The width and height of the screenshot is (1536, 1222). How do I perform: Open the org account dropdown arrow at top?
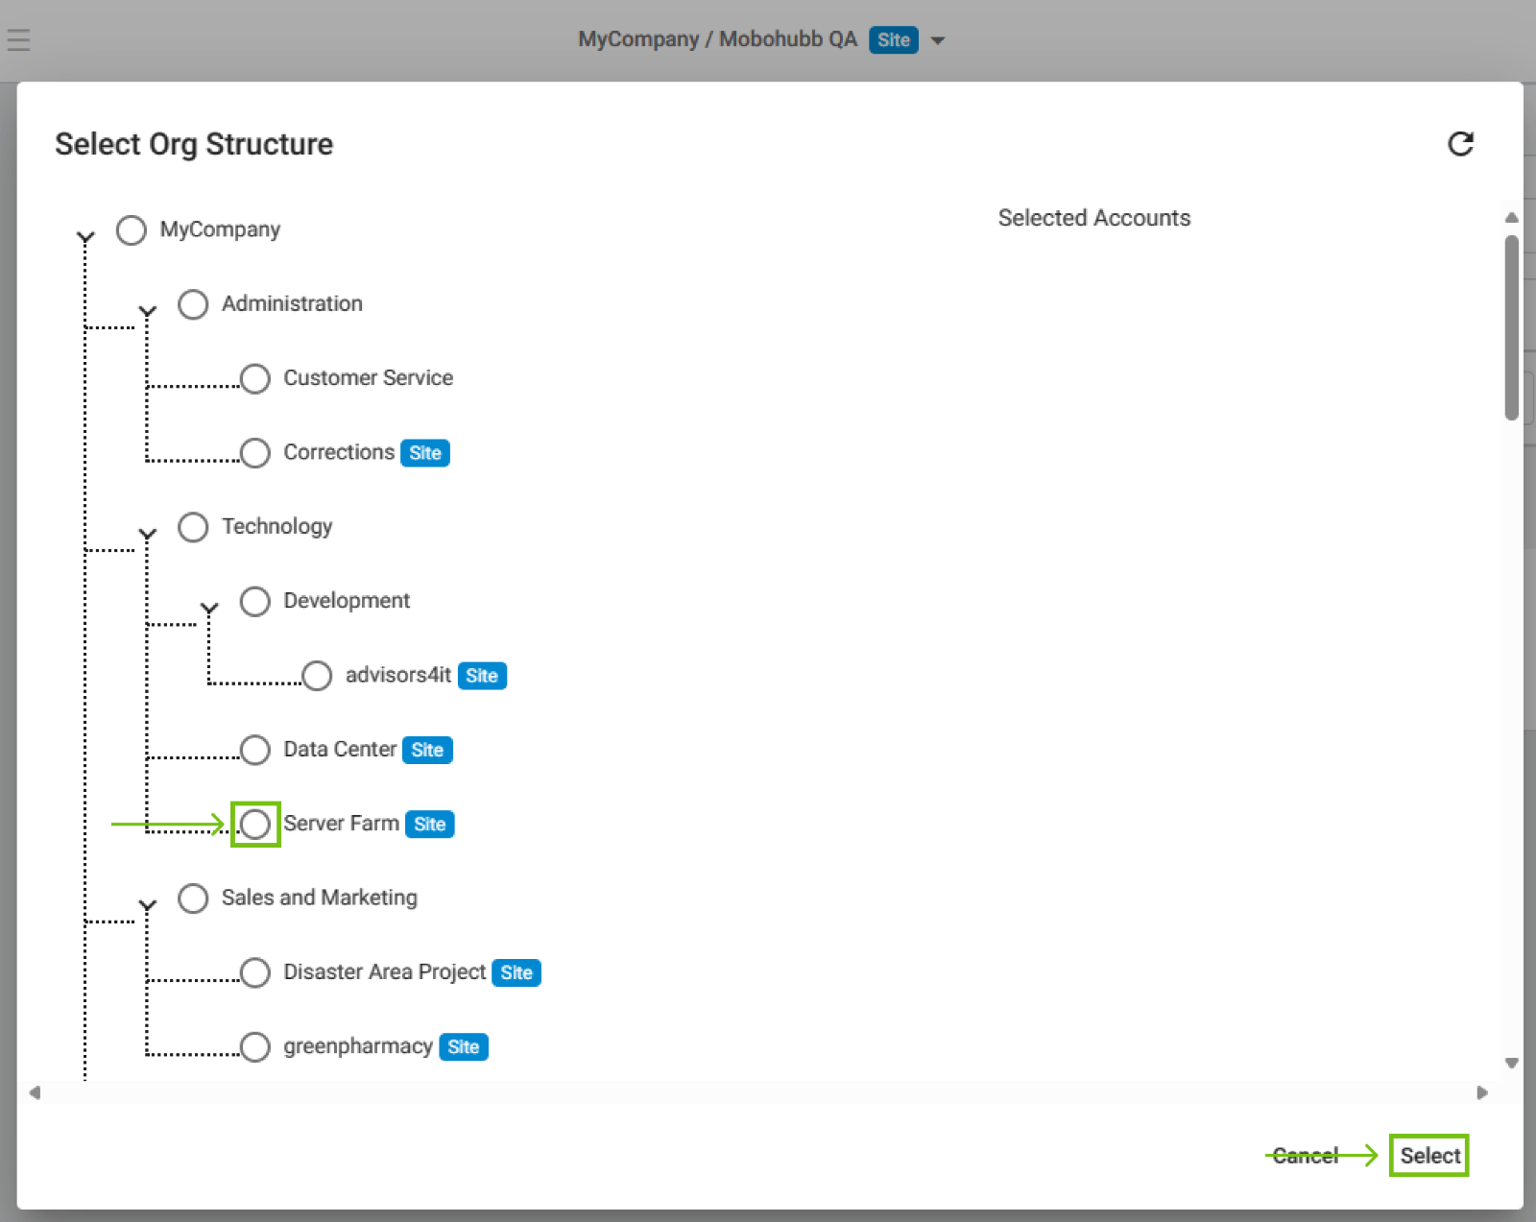pyautogui.click(x=938, y=40)
